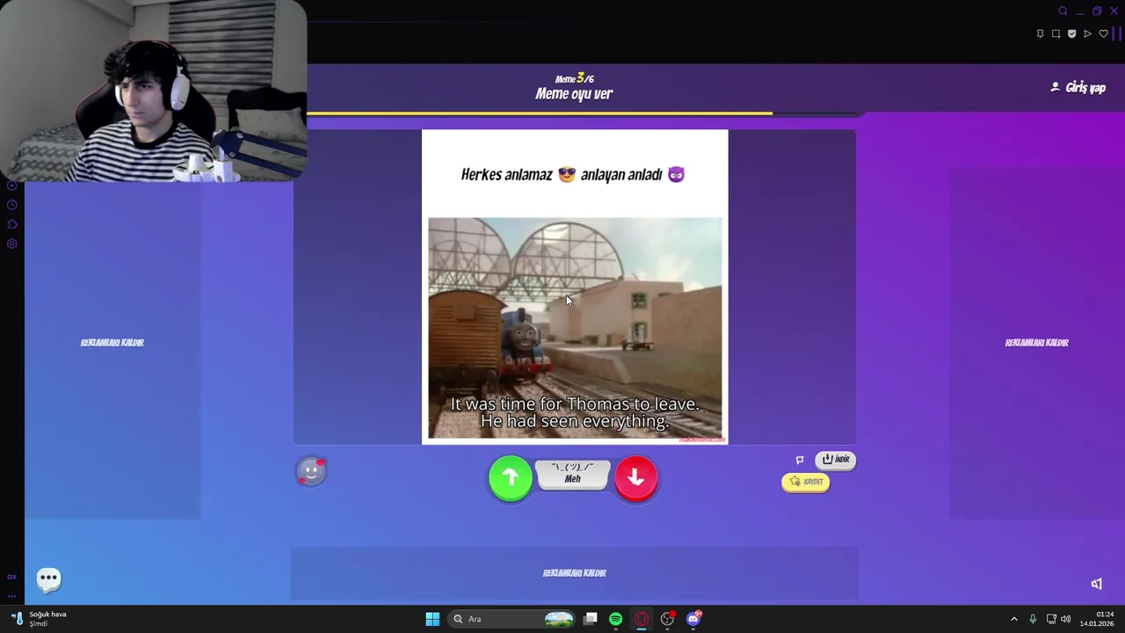Screen dimensions: 1125x633
Task: Click the Meme oyu ver heading
Action: click(574, 93)
